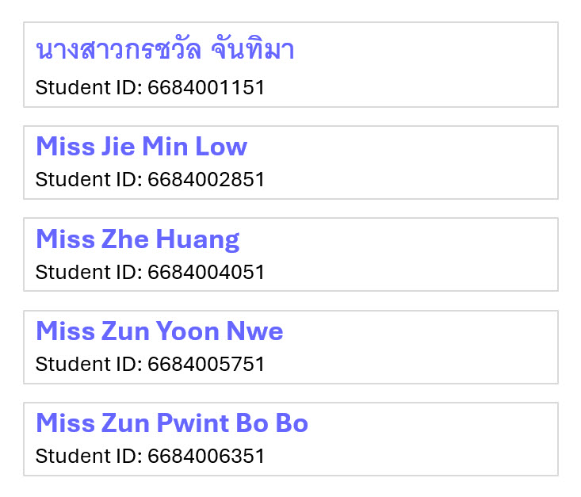Click the ID number 6684001151

(206, 87)
